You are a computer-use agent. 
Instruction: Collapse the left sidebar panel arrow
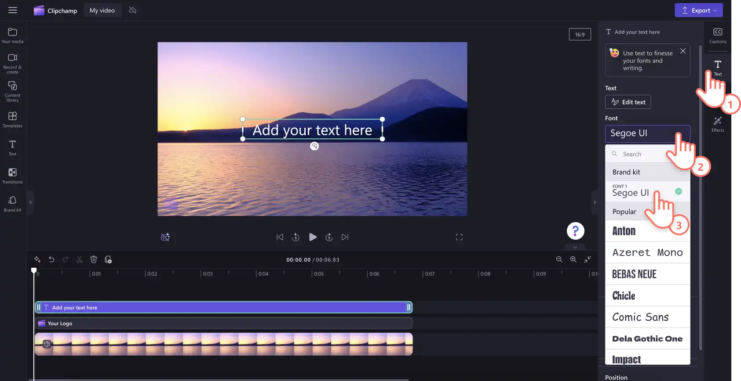pyautogui.click(x=30, y=202)
